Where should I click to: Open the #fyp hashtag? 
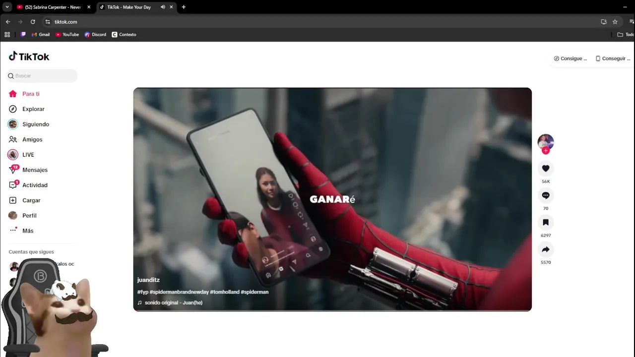tap(143, 292)
